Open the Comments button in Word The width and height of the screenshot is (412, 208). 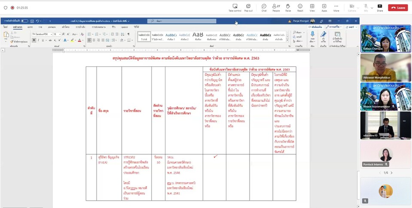tap(315, 27)
